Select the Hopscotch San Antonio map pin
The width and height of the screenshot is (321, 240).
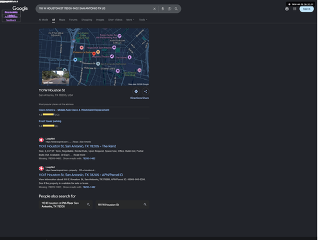tap(114, 48)
